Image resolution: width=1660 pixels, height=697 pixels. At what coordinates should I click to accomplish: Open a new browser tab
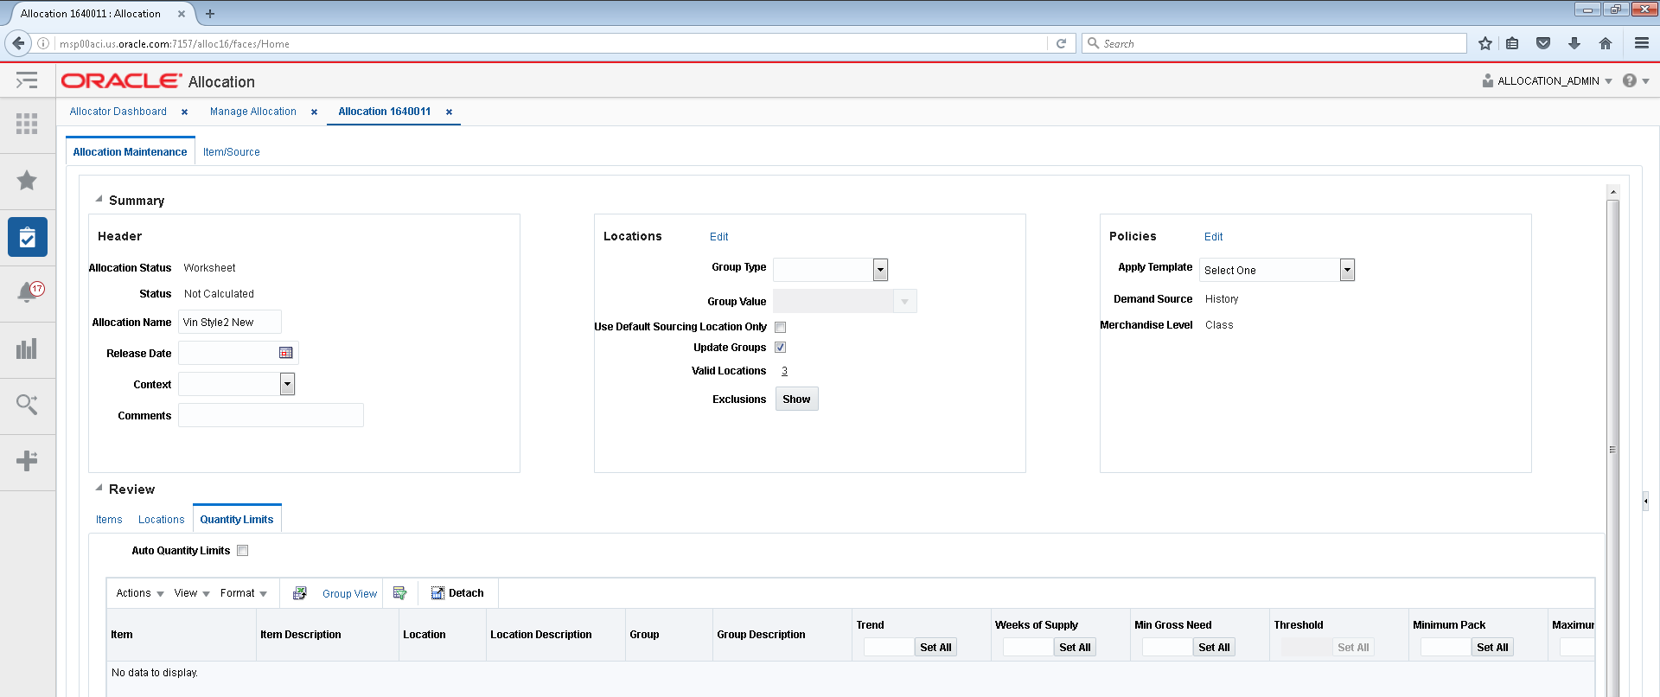[210, 14]
